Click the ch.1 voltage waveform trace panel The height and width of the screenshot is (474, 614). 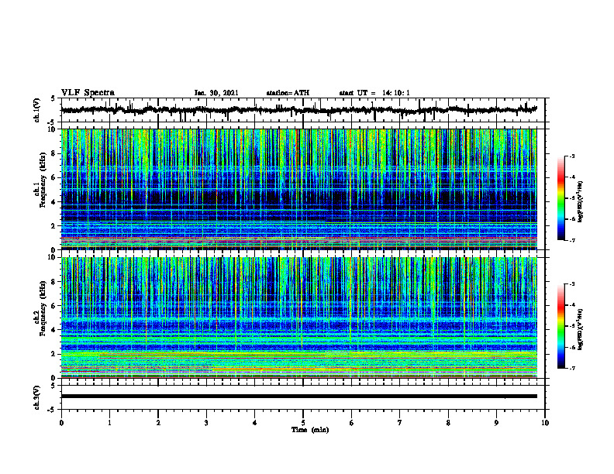click(303, 110)
